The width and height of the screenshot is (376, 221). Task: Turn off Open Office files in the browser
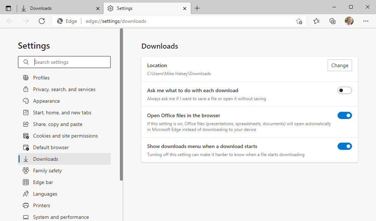point(344,115)
